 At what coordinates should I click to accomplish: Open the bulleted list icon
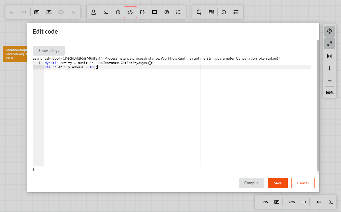pyautogui.click(x=236, y=12)
